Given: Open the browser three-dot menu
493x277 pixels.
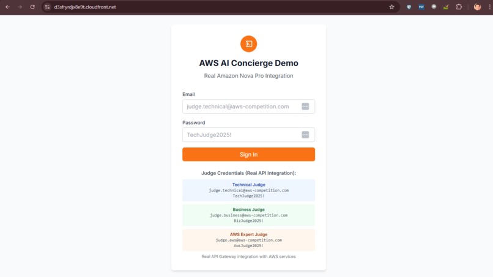Looking at the screenshot, I should tap(489, 7).
